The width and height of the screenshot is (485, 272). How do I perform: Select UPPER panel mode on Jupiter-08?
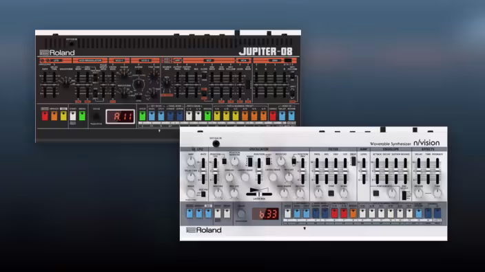(179, 115)
